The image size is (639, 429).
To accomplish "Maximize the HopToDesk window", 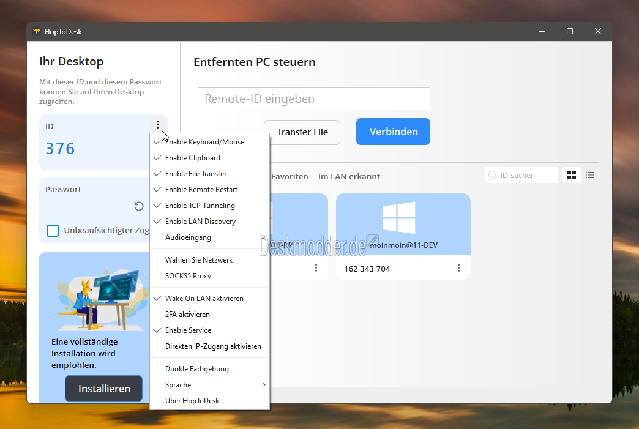I will pyautogui.click(x=570, y=31).
